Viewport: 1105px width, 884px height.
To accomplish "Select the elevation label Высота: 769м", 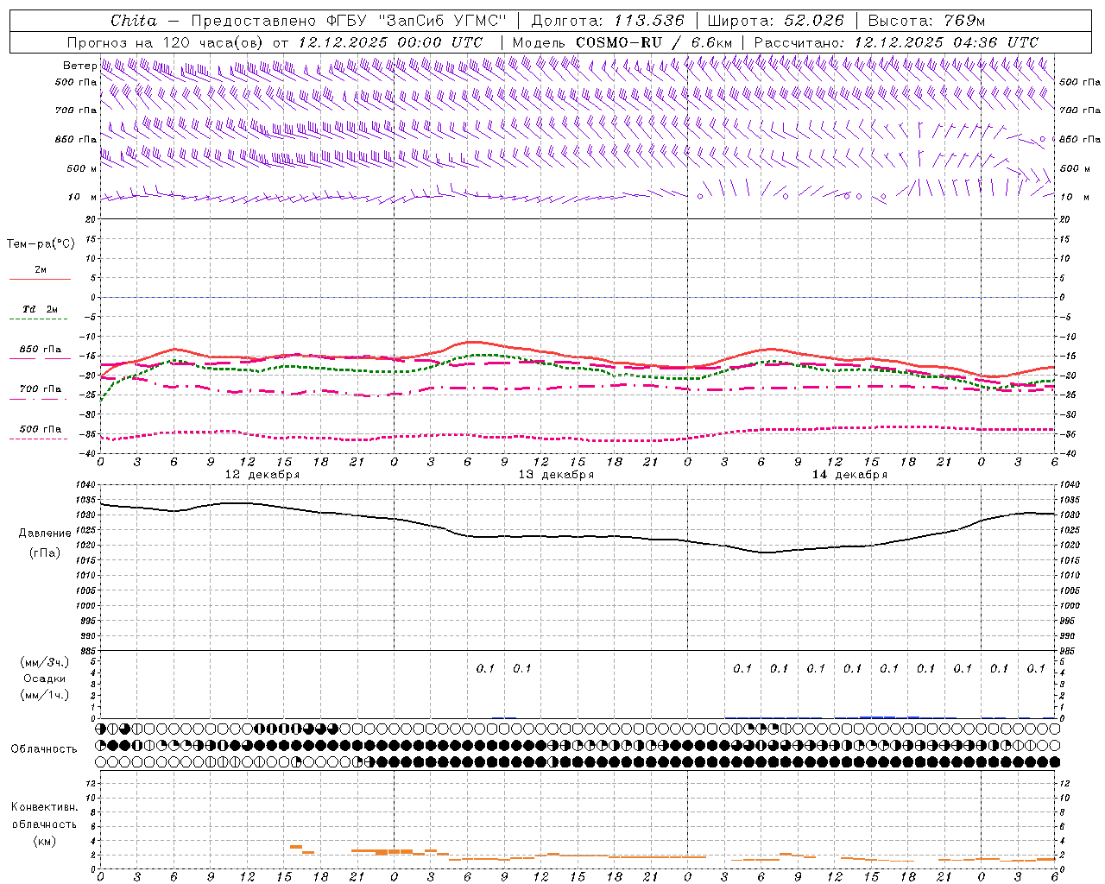I will 926,21.
